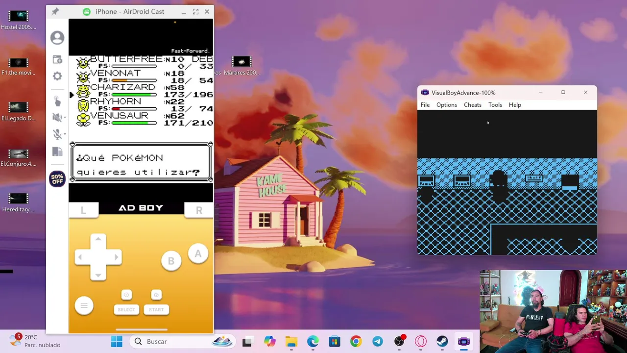627x353 pixels.
Task: Open File Explorer from the taskbar
Action: coord(291,342)
